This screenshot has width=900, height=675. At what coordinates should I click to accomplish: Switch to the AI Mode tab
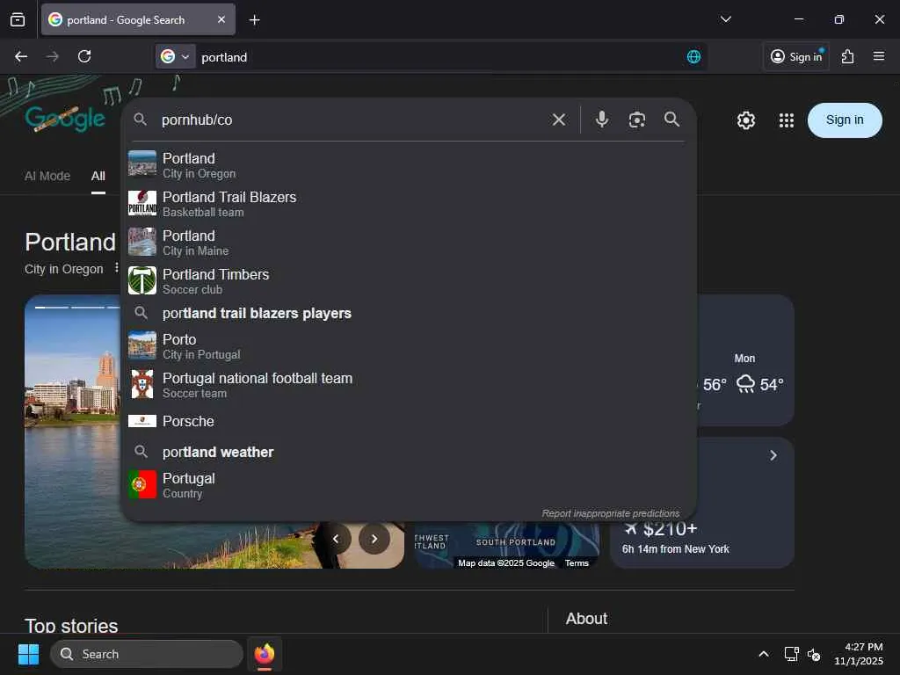47,176
